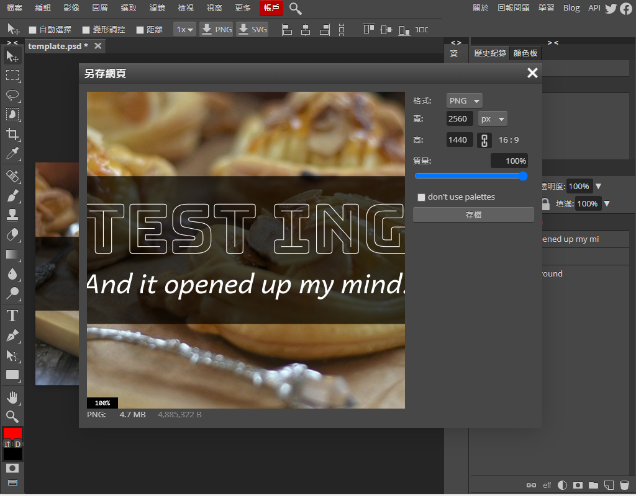Select the Rectangle shape tool

tap(12, 375)
